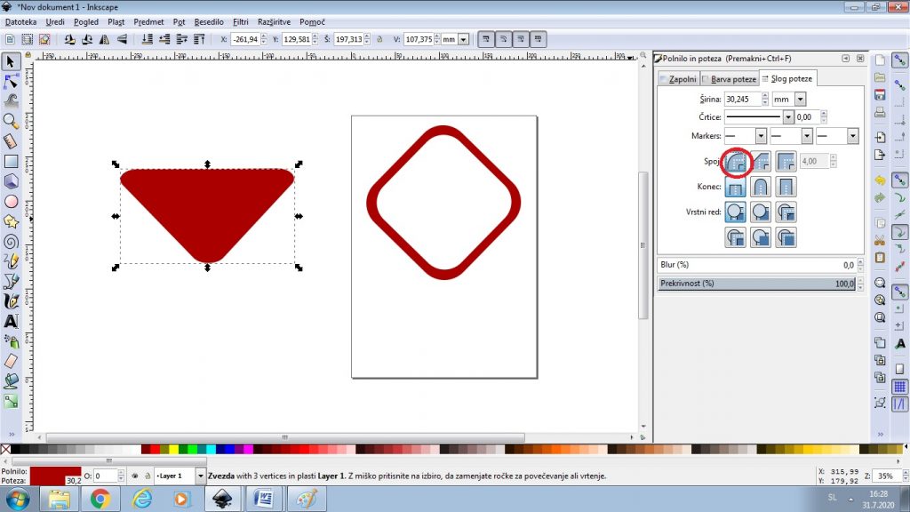Viewport: 910px width, 512px height.
Task: Switch to the Zapolni tab
Action: coord(678,79)
